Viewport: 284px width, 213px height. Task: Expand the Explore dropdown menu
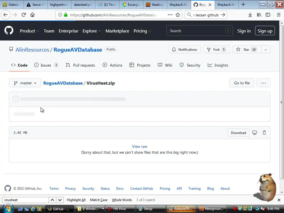click(x=92, y=31)
